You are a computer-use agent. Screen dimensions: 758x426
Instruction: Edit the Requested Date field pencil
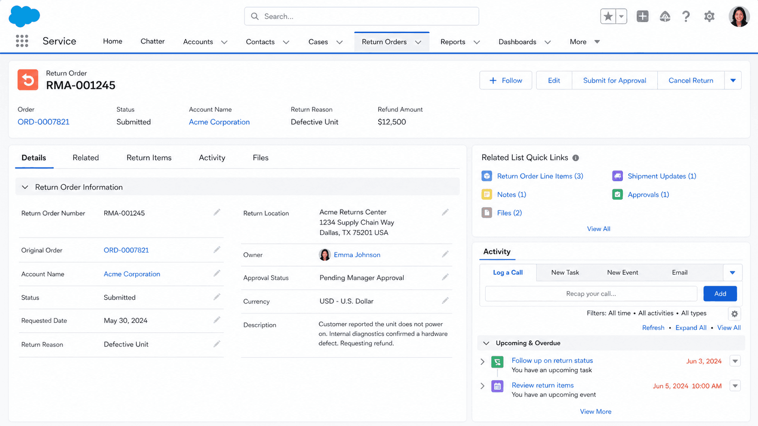click(x=217, y=320)
